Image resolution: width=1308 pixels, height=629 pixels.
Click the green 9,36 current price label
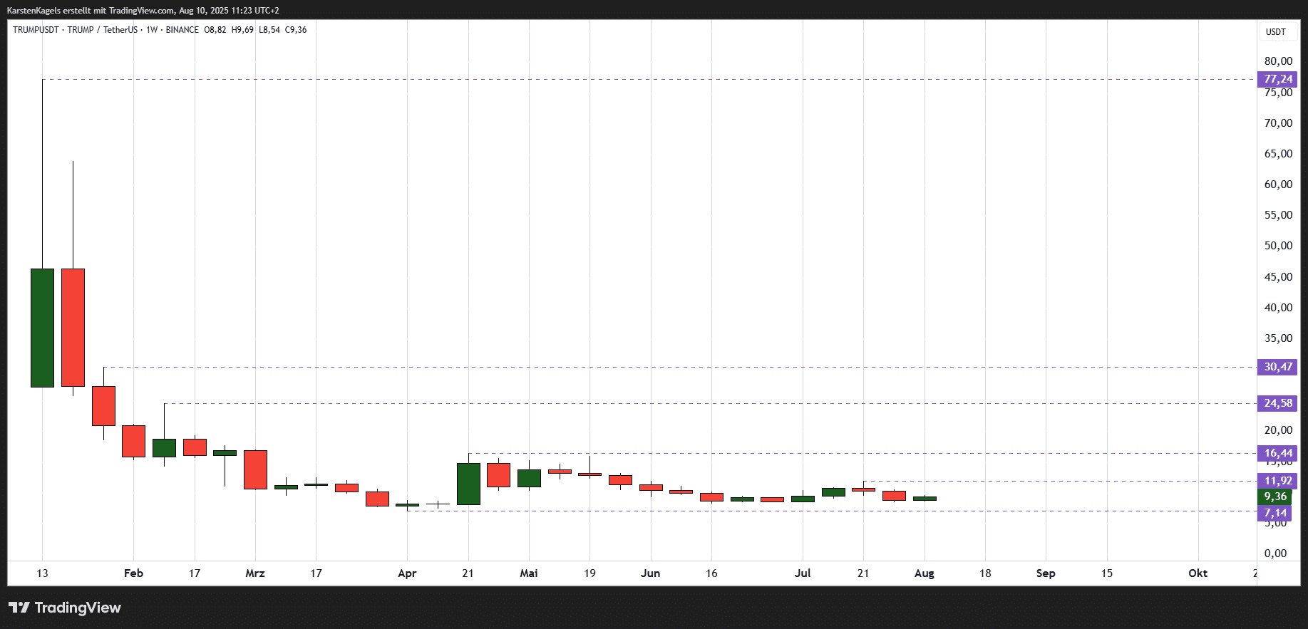[1274, 497]
